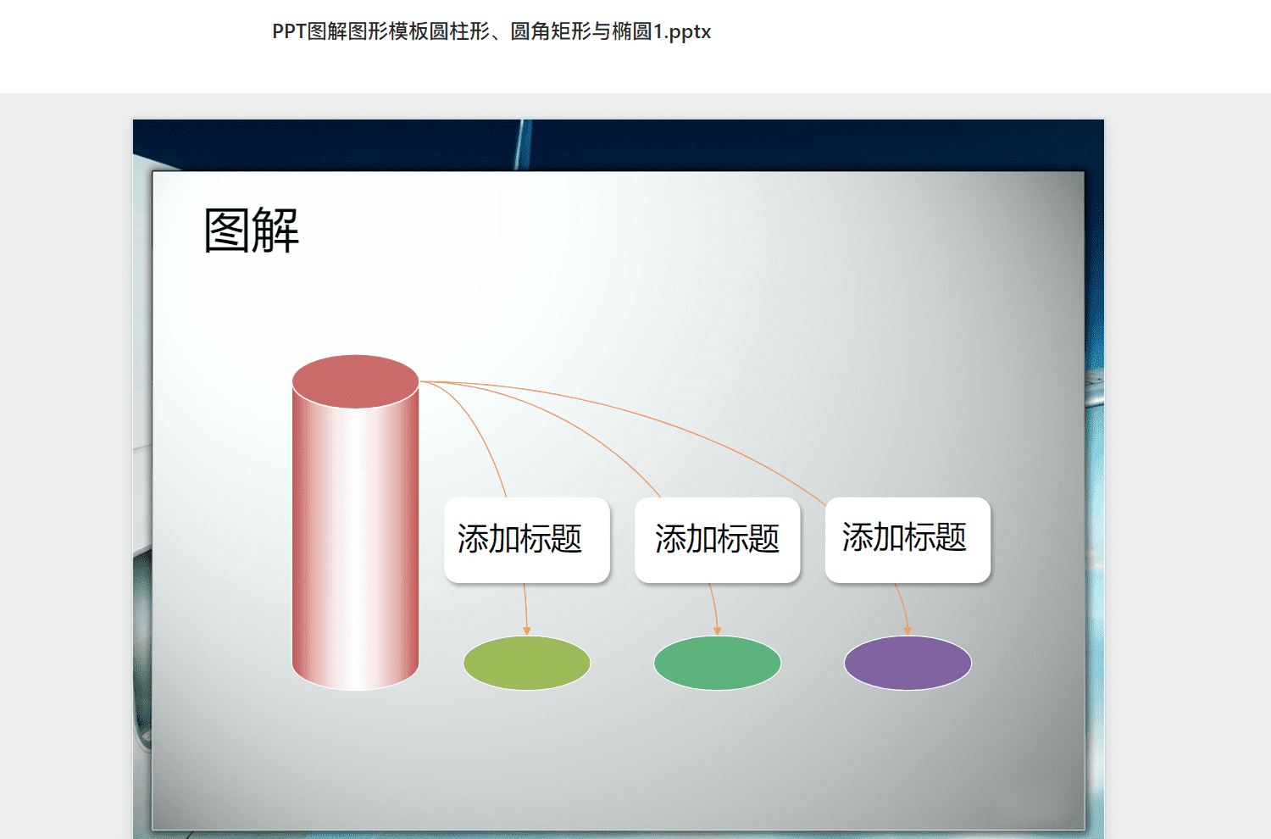Click the middle 添加标题 box above the teal-green ellipse
1271x839 pixels.
point(718,540)
